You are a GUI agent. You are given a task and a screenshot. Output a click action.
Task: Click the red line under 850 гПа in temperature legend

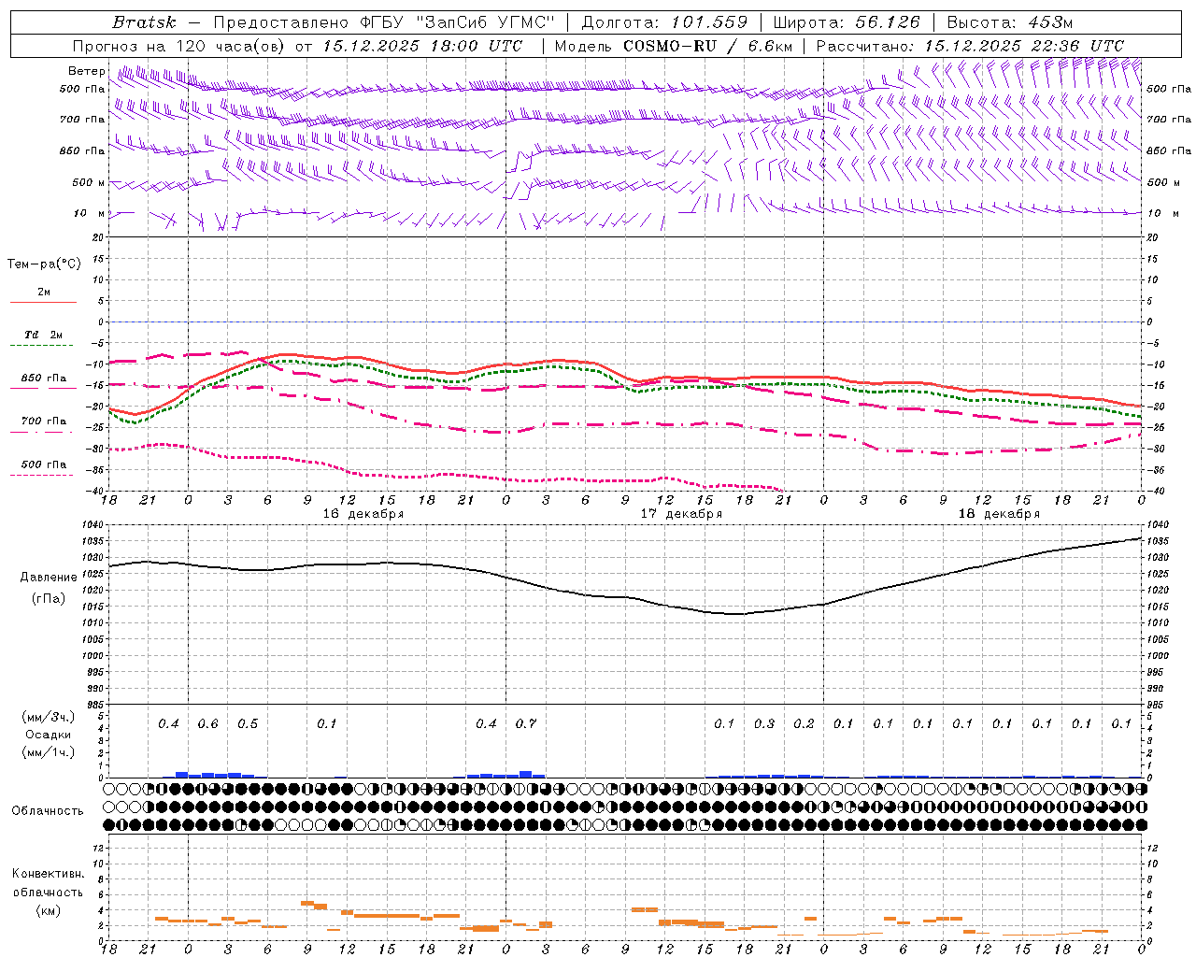43,388
